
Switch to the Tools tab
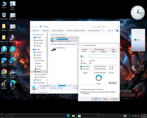click(93, 52)
